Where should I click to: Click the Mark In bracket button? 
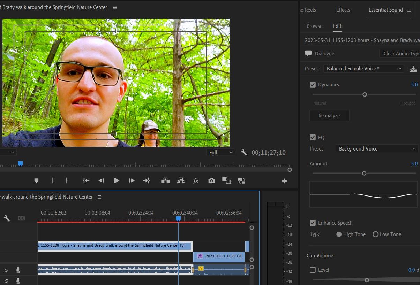coord(53,180)
